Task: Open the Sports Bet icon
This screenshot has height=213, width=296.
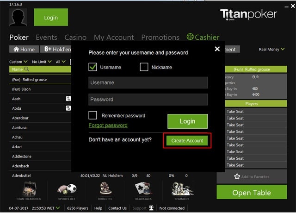Action: [67, 189]
